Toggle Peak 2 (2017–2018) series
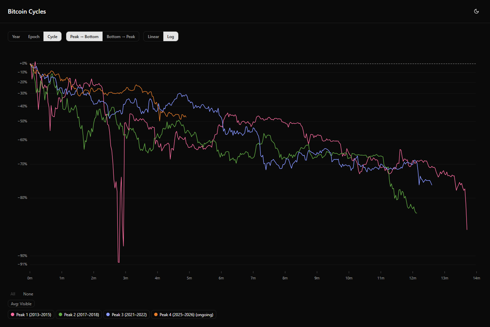490x327 pixels. point(79,315)
